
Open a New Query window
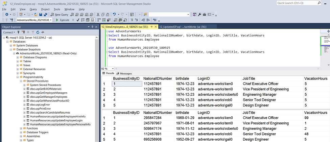[60, 15]
